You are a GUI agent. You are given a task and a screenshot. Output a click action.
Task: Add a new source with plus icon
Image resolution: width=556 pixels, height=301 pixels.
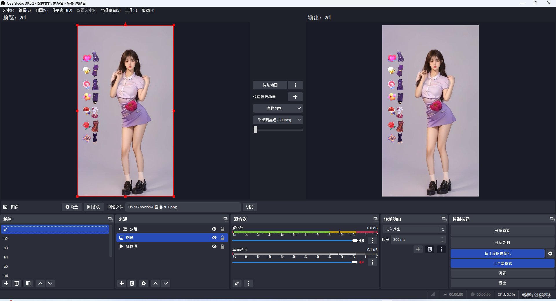122,283
